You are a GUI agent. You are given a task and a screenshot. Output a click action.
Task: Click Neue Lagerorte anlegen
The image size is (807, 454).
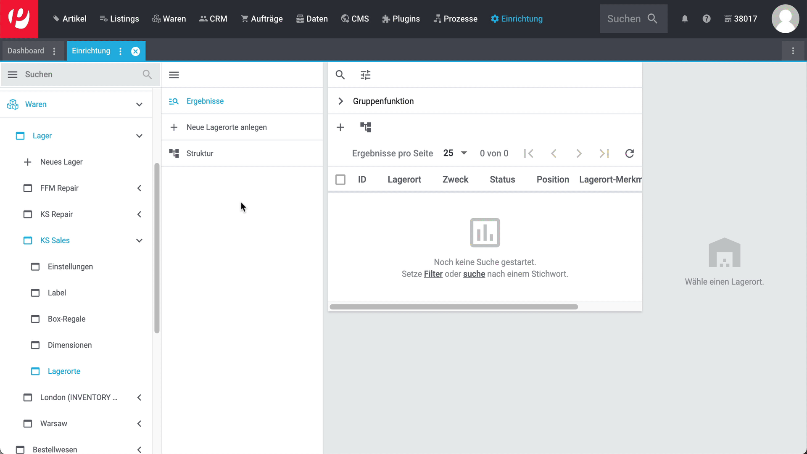click(227, 127)
